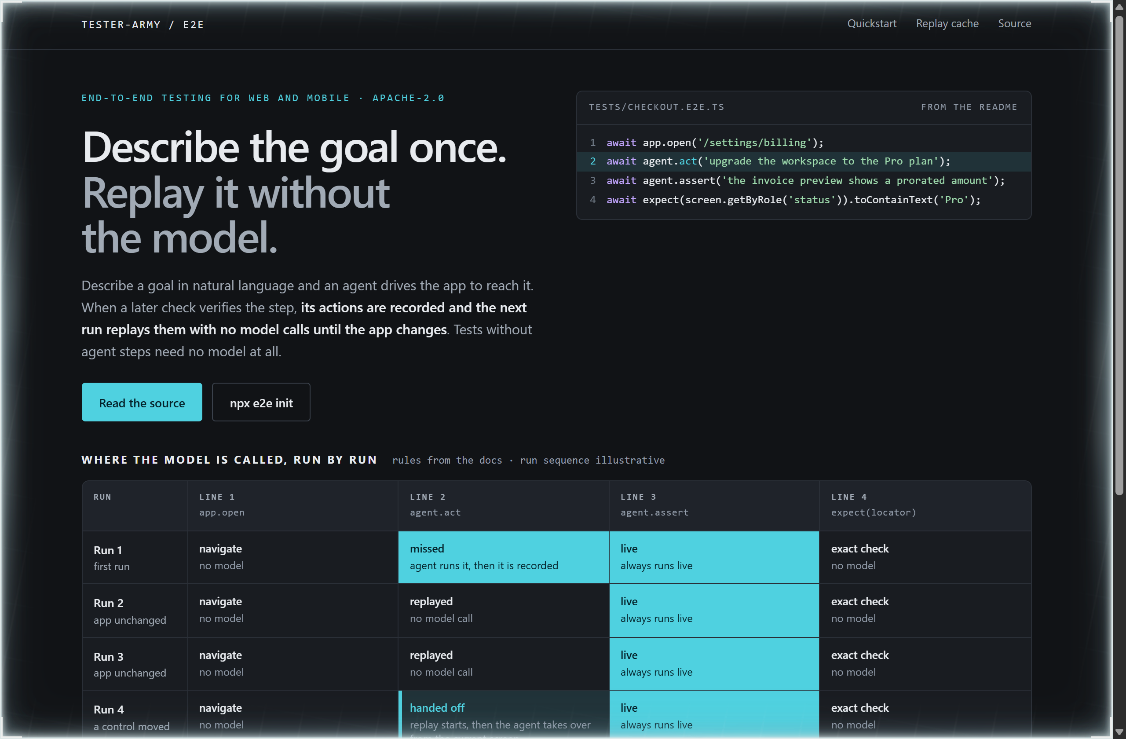Click the LINE 1 app.open column header
Viewport: 1126px width, 739px height.
click(x=292, y=505)
